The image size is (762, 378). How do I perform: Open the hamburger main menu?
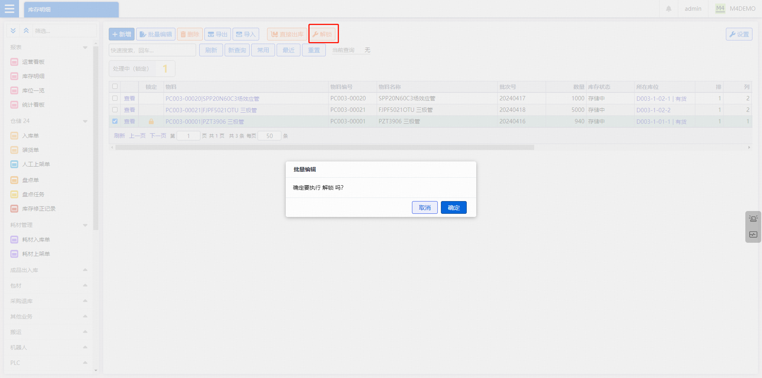coord(9,9)
